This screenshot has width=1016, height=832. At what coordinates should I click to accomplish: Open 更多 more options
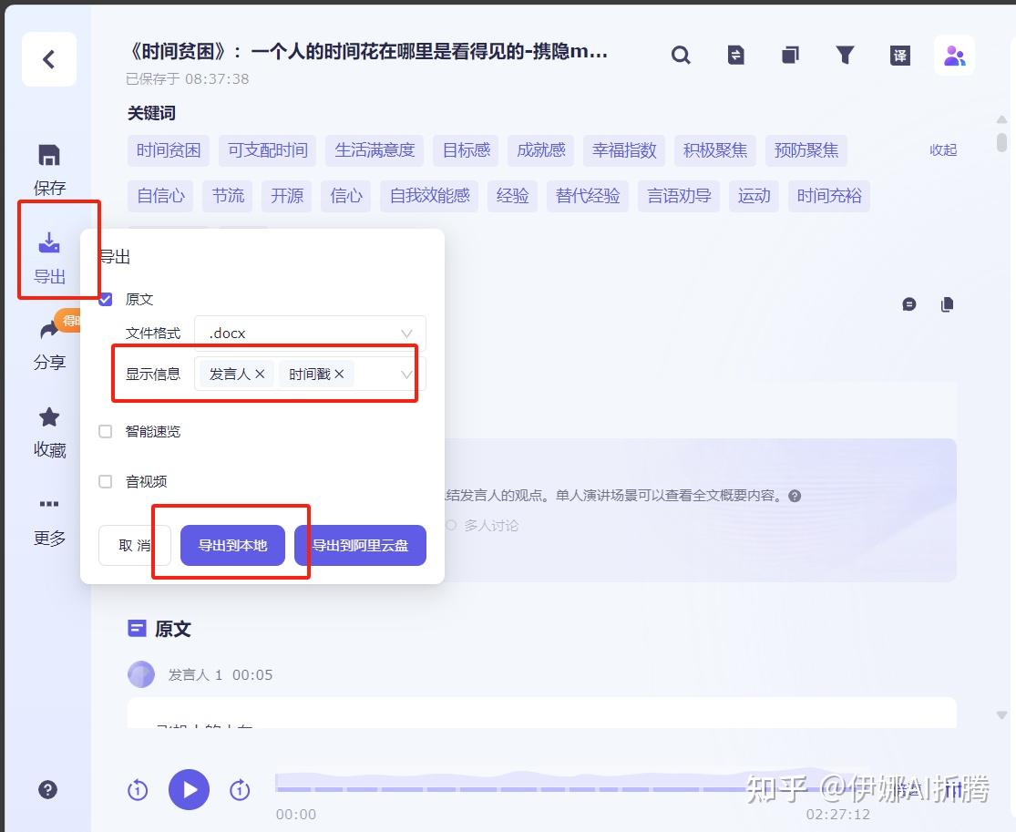49,520
